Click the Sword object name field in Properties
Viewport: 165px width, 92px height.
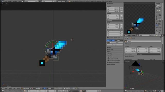pyautogui.click(x=144, y=41)
